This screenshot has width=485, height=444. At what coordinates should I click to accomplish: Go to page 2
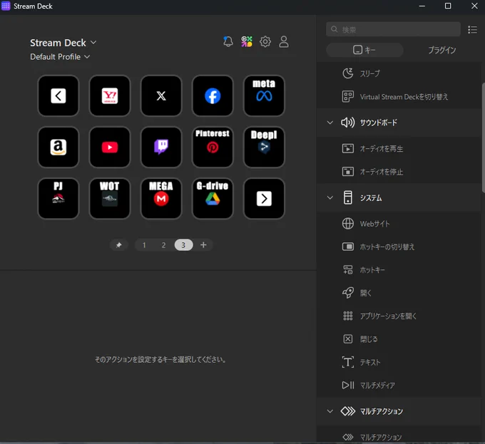pos(163,245)
